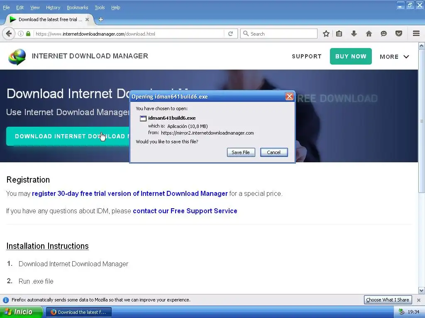The image size is (425, 318).
Task: Close the Download the latest free trial tab
Action: pos(87,19)
